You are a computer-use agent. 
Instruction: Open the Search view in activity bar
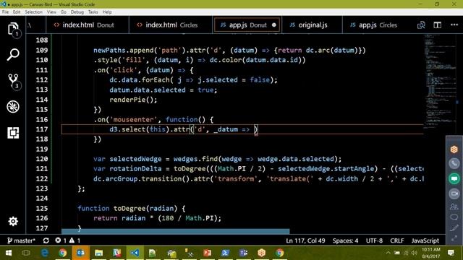tap(13, 55)
